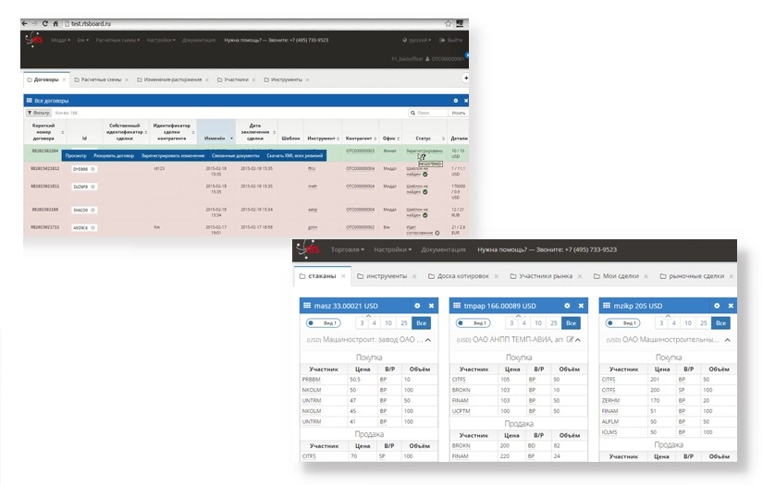Click clock icon next to Идет согласование
The height and width of the screenshot is (485, 763).
(x=437, y=233)
